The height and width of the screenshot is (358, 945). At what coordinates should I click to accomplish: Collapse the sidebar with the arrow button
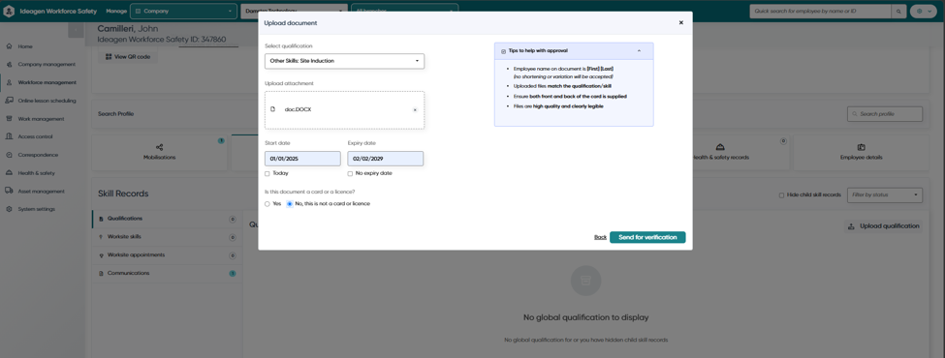click(x=76, y=30)
